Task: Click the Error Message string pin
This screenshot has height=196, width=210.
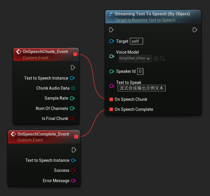Action: (x=73, y=181)
